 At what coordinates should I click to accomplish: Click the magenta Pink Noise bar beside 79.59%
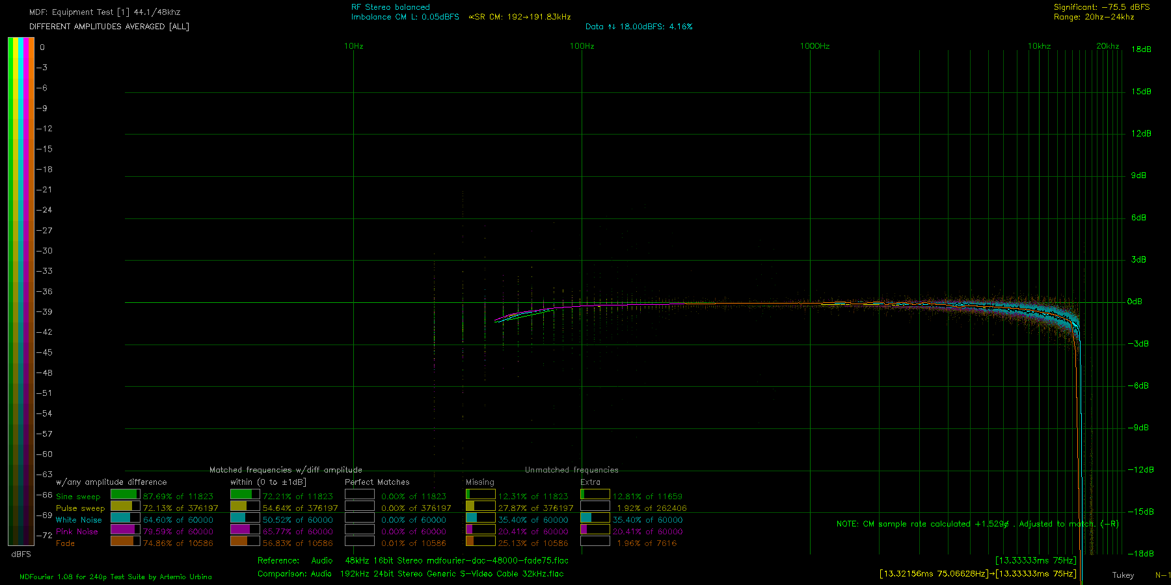[x=125, y=530]
